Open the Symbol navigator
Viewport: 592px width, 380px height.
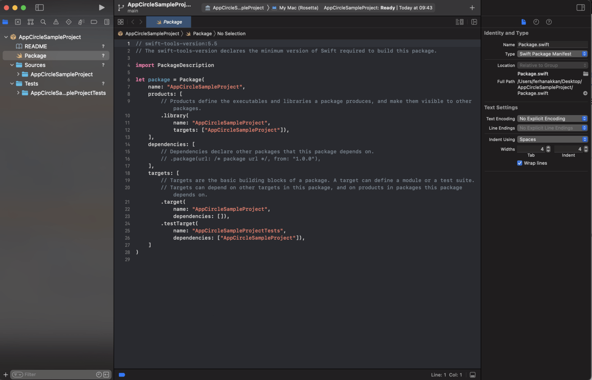click(x=30, y=22)
